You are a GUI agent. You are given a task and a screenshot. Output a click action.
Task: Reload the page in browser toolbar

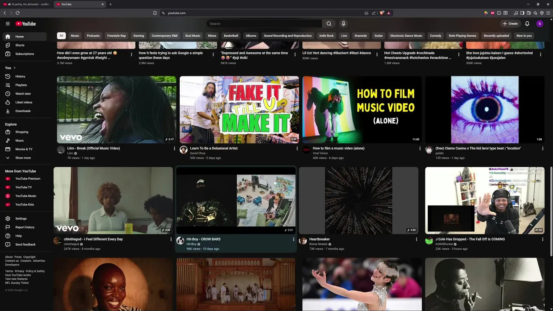[x=17, y=13]
